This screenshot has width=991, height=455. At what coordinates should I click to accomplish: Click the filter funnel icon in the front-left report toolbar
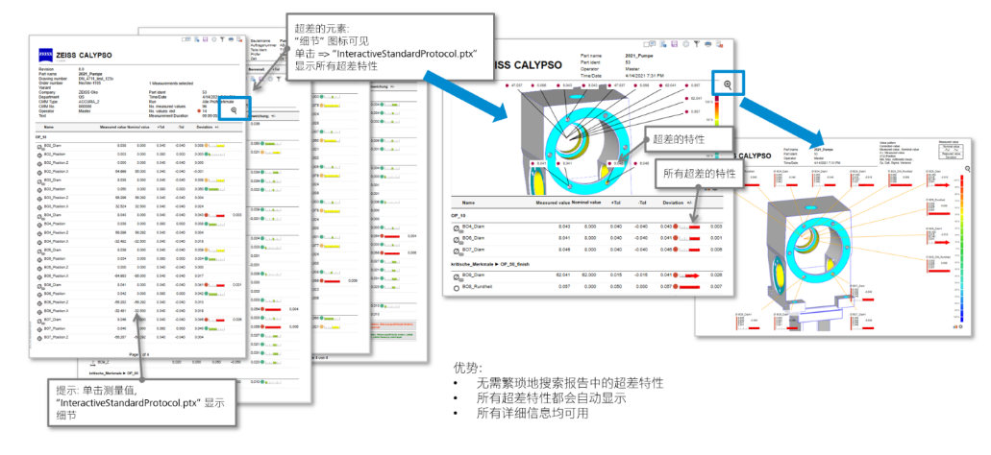[x=222, y=39]
